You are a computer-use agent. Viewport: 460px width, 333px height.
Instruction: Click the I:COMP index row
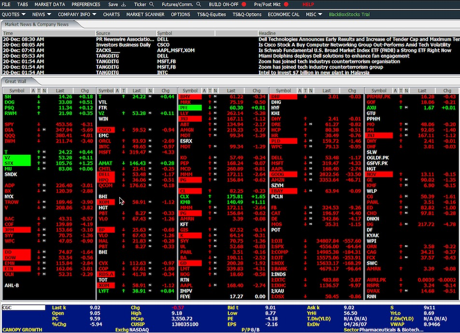point(316,252)
